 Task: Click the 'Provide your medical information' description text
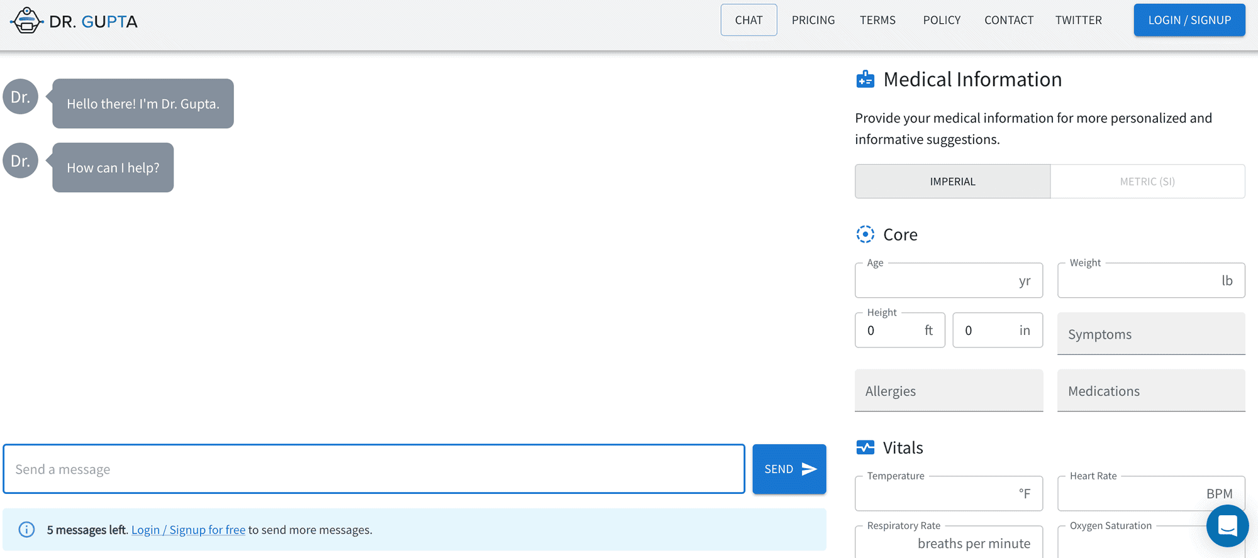[1033, 128]
